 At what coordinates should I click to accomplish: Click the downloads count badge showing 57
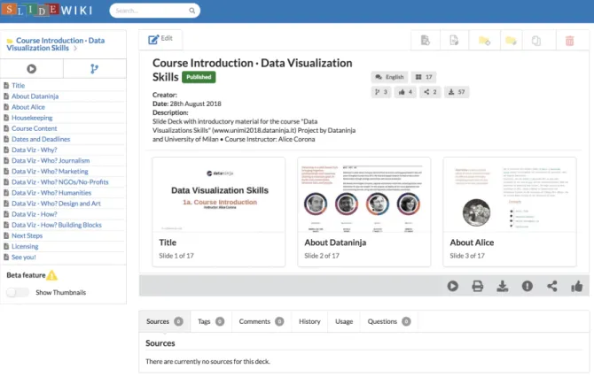point(457,92)
